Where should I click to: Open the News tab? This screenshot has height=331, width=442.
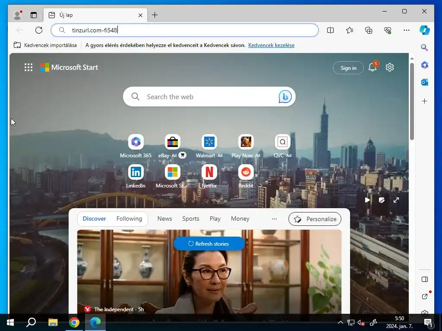click(x=164, y=219)
